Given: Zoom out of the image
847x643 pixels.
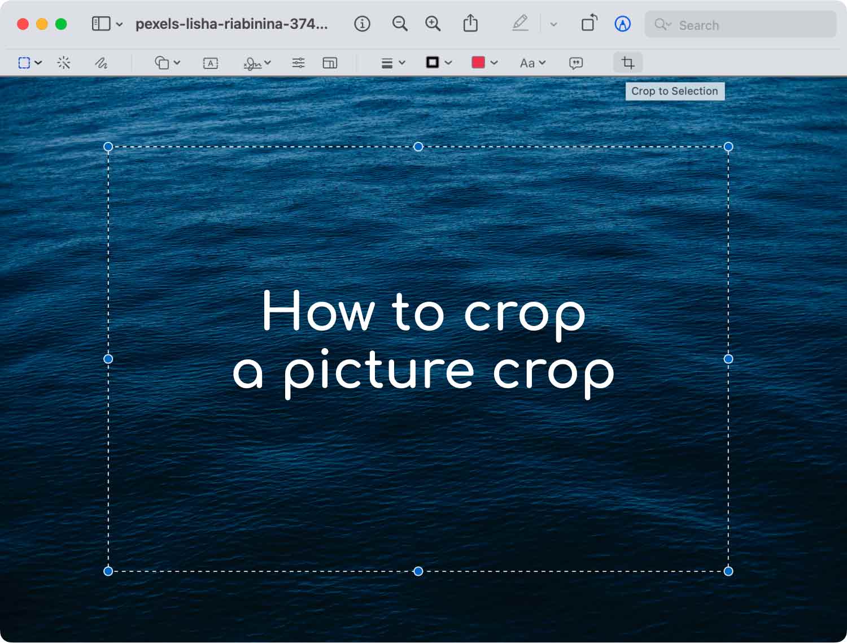Looking at the screenshot, I should point(399,24).
